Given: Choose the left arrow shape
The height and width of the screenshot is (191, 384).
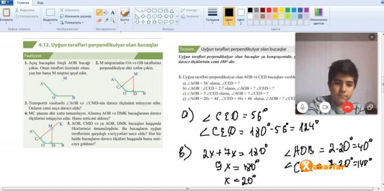Looking at the screenshot, I should click(x=166, y=16).
